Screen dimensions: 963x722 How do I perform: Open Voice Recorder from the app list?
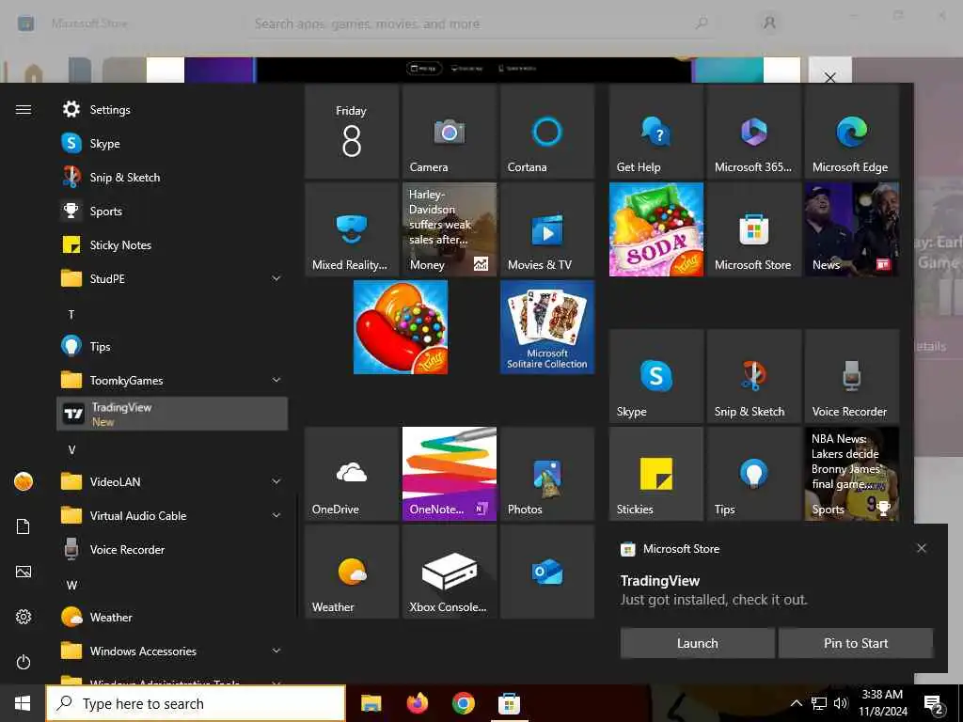tap(172, 549)
